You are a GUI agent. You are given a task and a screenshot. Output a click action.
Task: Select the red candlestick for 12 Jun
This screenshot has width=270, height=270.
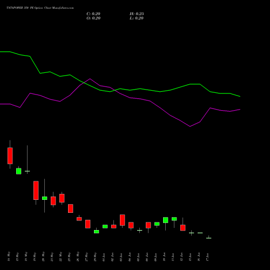183,227
